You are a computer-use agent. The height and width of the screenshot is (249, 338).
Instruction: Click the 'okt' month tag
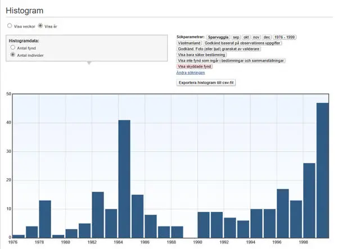pyautogui.click(x=246, y=37)
